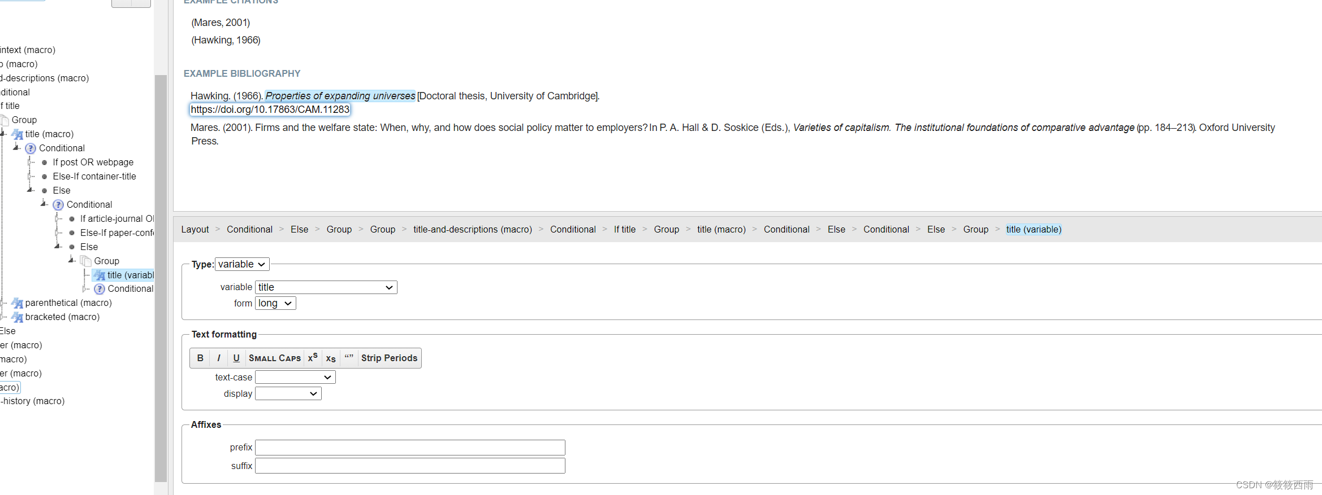Image resolution: width=1322 pixels, height=495 pixels.
Task: Open the display dropdown
Action: (x=288, y=393)
